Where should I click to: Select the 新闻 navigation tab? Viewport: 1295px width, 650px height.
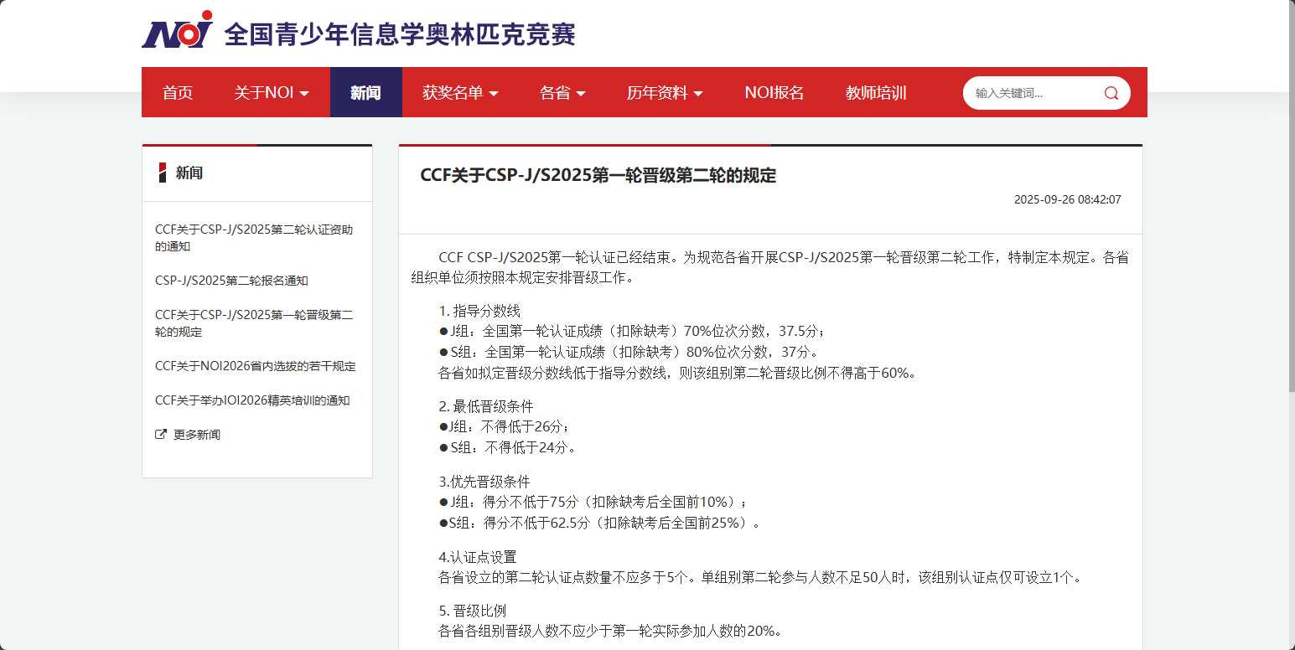pyautogui.click(x=365, y=93)
